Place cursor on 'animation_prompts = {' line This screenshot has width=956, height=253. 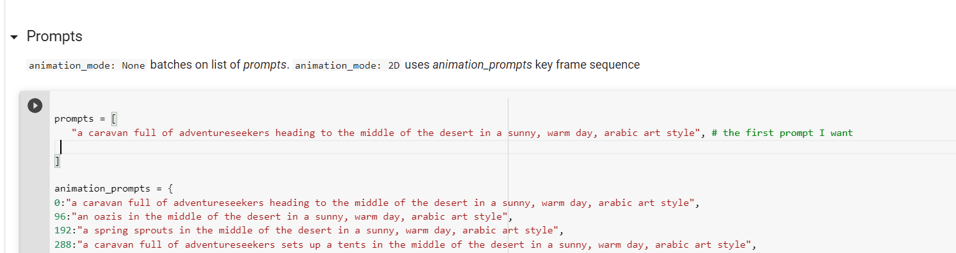click(x=113, y=189)
